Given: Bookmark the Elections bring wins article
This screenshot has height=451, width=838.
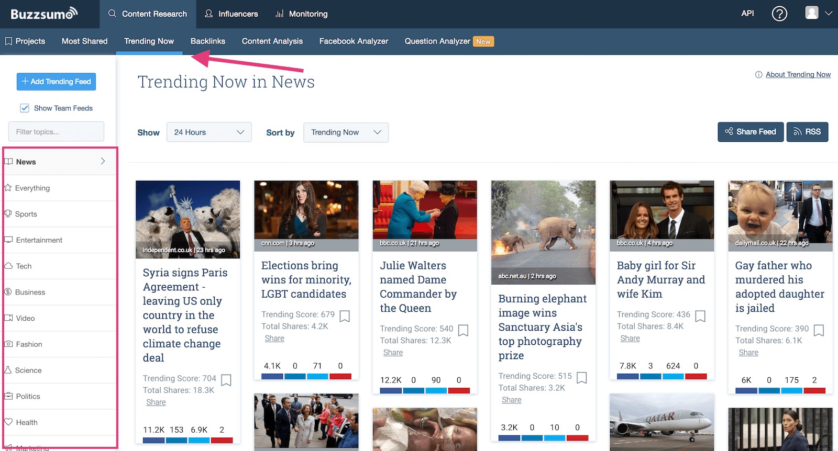Looking at the screenshot, I should [345, 316].
